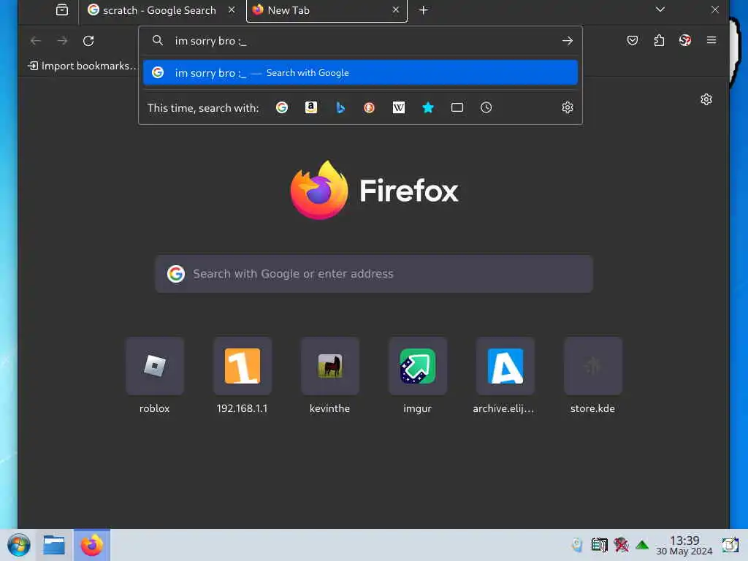Screen dimensions: 748x561
Task: Open the Start menu orb on taskbar
Action: (x=19, y=545)
